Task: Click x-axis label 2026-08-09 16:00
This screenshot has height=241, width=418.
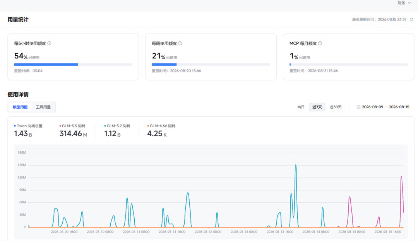Action: coord(64,232)
